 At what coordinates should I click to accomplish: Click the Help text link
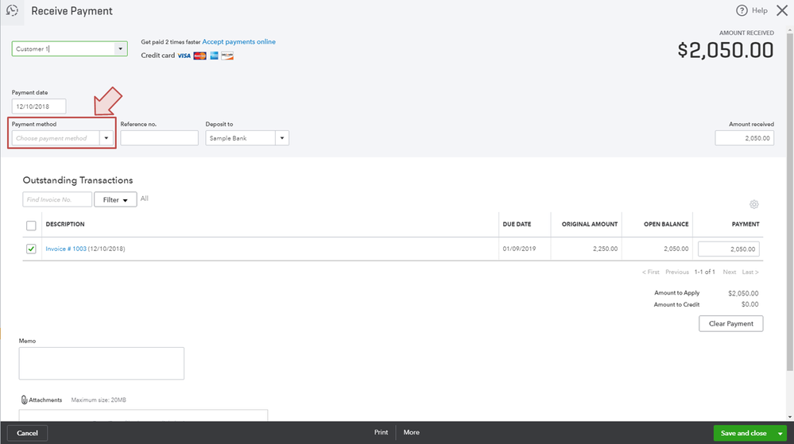pyautogui.click(x=759, y=10)
